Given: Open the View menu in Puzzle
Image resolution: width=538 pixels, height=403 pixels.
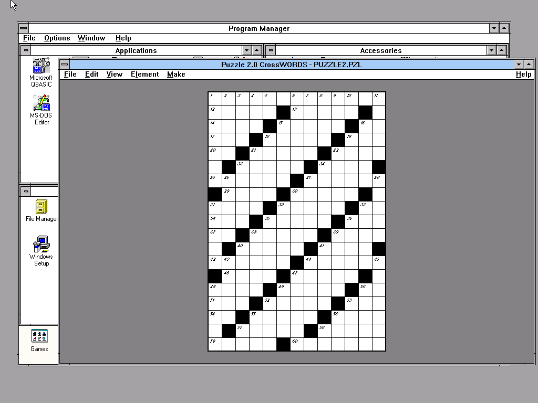Looking at the screenshot, I should (114, 74).
